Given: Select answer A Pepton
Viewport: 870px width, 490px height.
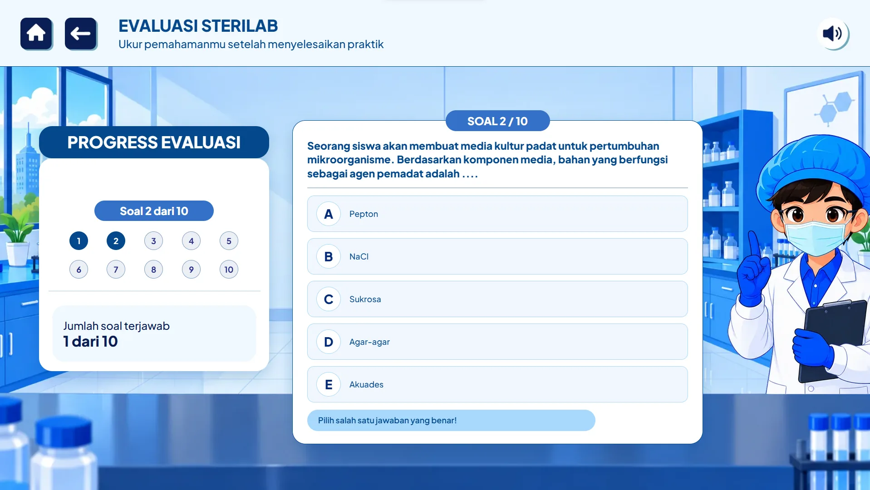Looking at the screenshot, I should click(x=497, y=214).
